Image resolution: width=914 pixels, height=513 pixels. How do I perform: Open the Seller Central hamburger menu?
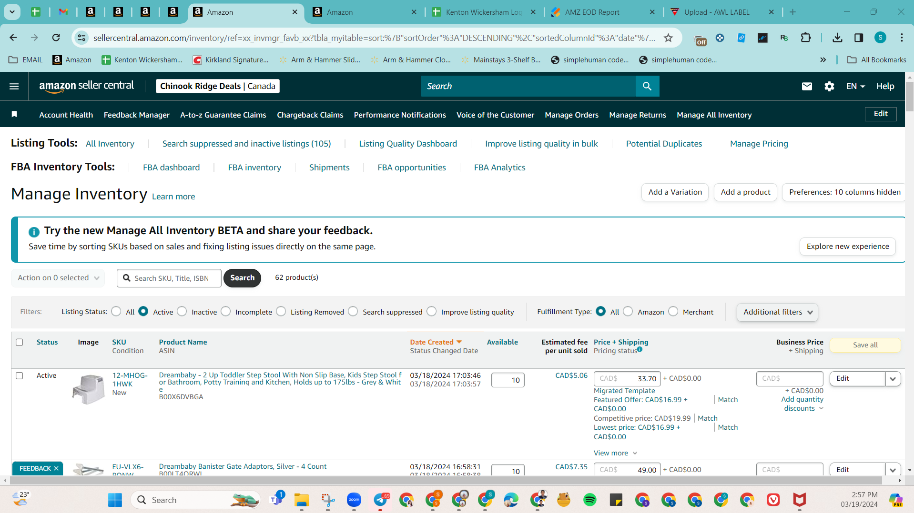(14, 86)
